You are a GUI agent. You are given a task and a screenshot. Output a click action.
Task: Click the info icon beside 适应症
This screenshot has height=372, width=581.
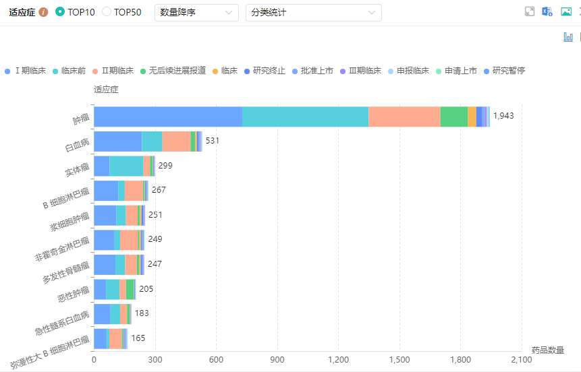(44, 12)
